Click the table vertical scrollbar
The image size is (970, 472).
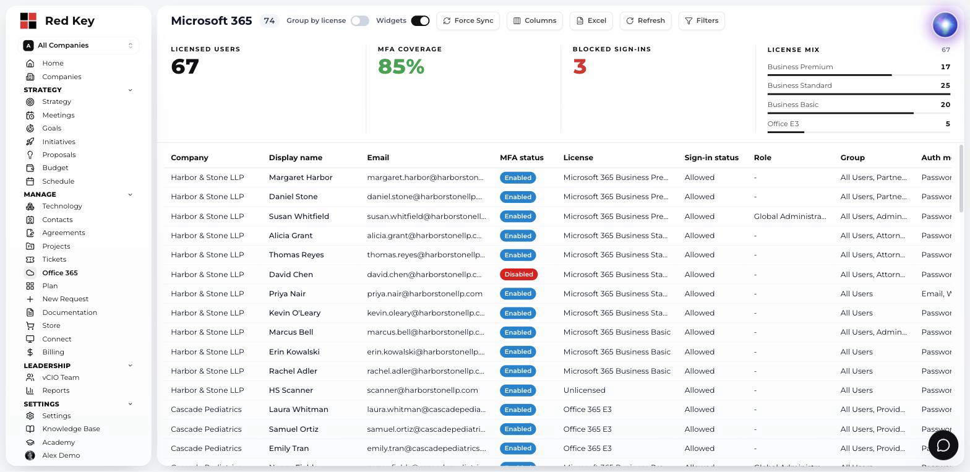961,179
